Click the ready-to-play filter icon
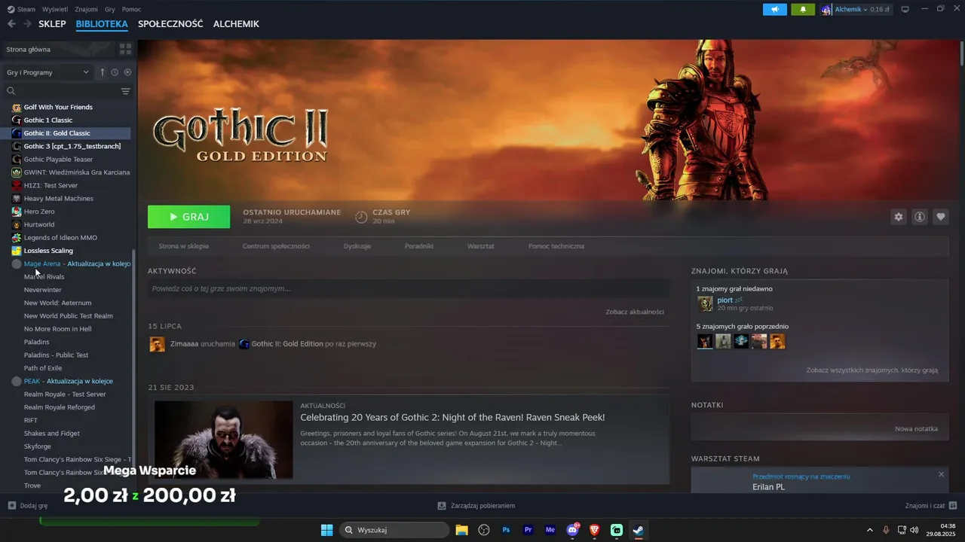 127,72
